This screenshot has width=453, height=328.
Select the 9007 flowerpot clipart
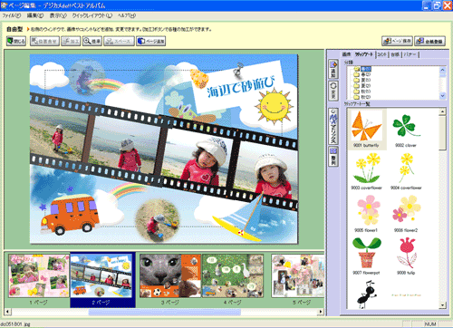366,256
